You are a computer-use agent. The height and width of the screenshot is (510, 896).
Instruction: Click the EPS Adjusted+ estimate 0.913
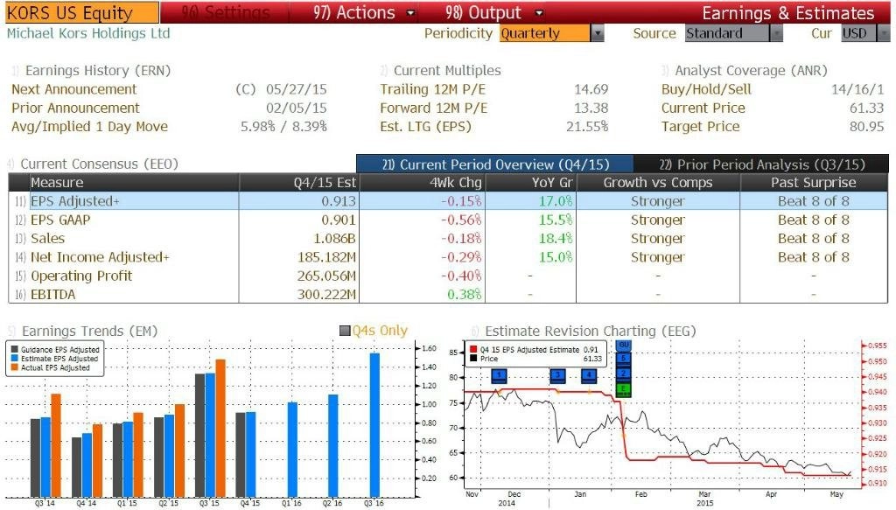339,201
